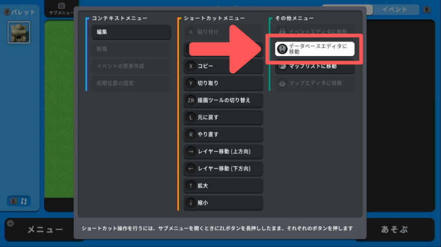
Task: Click the Y button icon beside 切り取り
Action: [x=191, y=83]
